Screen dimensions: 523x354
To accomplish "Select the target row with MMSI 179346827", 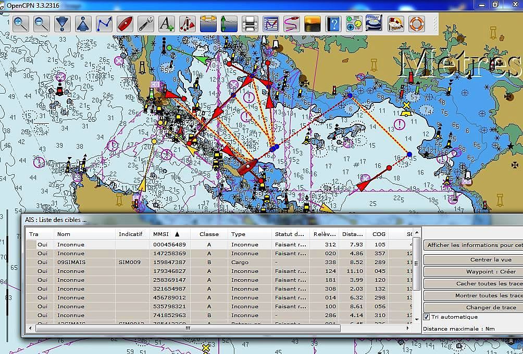I will point(219,271).
